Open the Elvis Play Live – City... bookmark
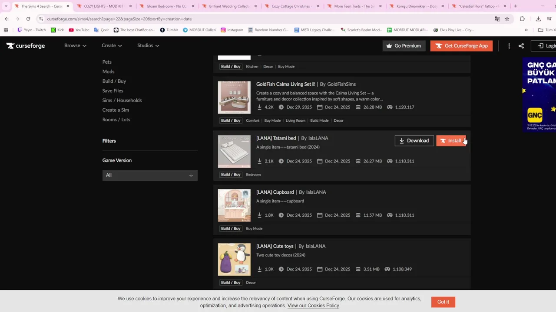The width and height of the screenshot is (556, 312). [453, 30]
